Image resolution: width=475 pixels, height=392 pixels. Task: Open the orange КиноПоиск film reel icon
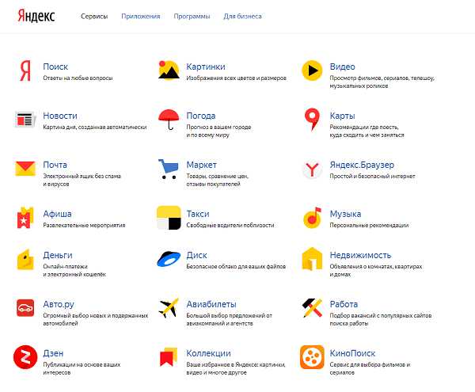click(312, 357)
